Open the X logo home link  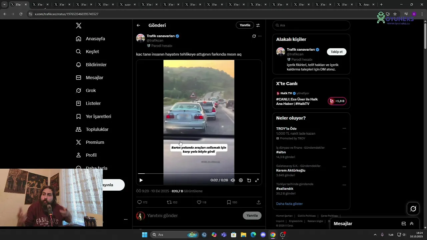click(79, 26)
